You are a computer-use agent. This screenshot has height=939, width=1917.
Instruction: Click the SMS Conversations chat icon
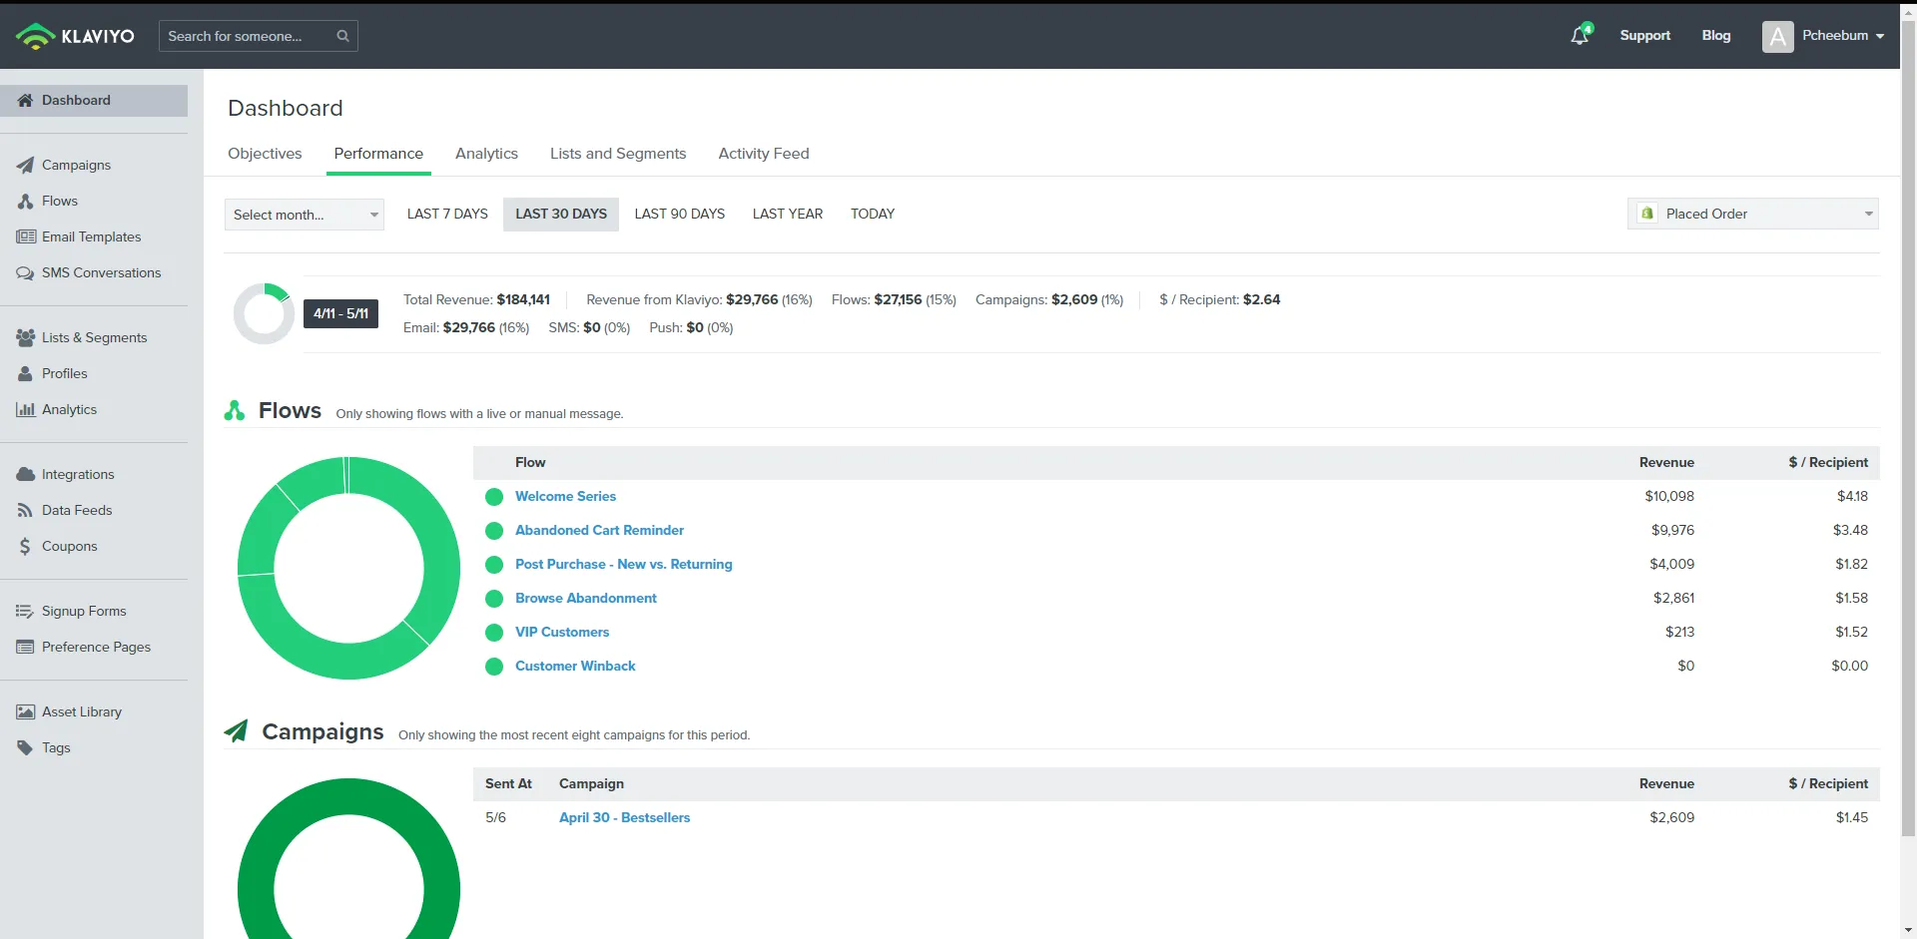click(x=25, y=273)
